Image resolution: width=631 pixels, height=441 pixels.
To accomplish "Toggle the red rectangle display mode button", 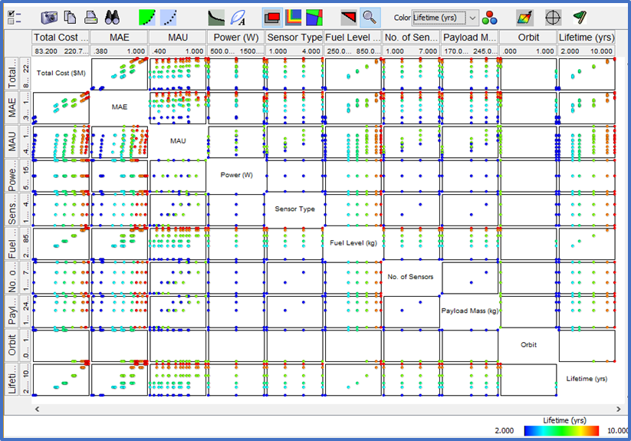I will click(271, 17).
